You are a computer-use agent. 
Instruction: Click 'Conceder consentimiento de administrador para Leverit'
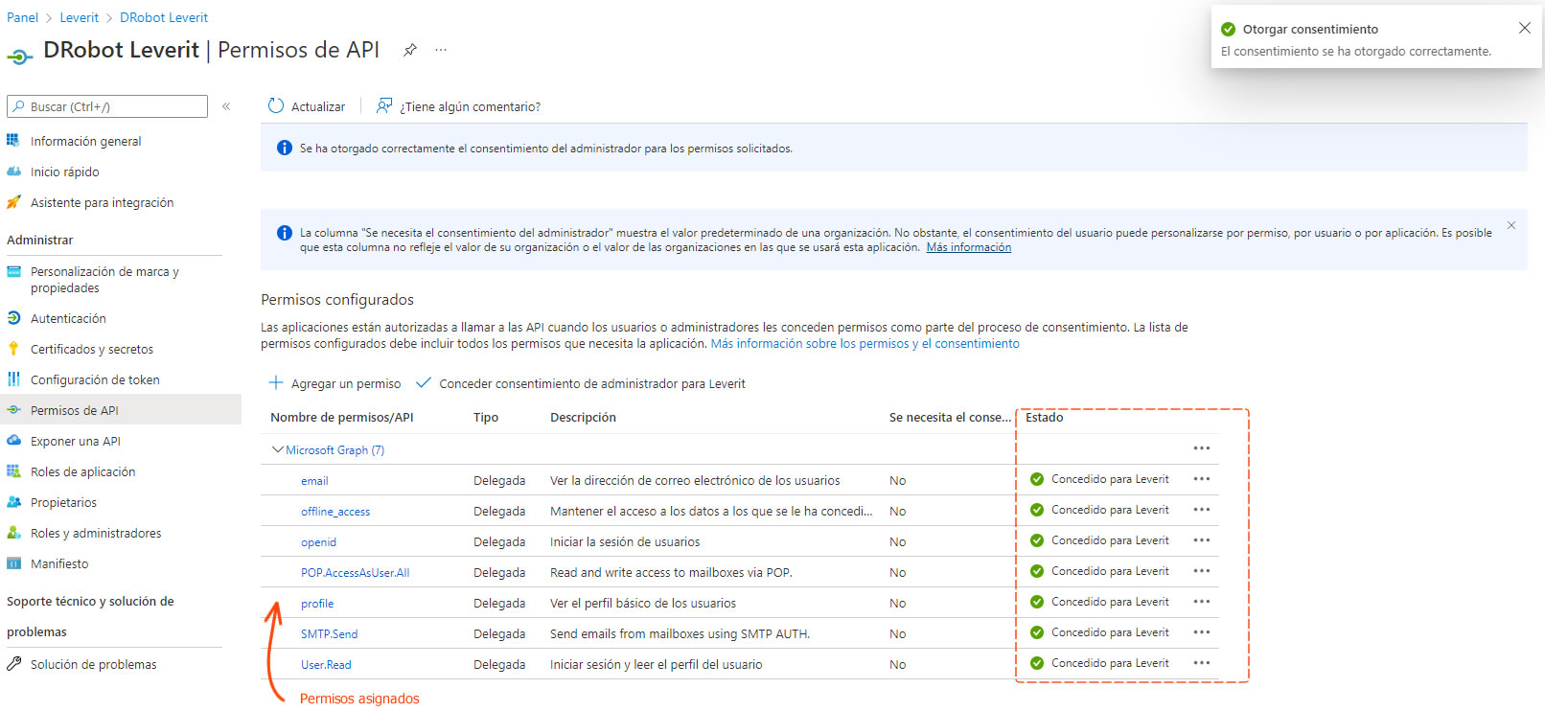(581, 383)
